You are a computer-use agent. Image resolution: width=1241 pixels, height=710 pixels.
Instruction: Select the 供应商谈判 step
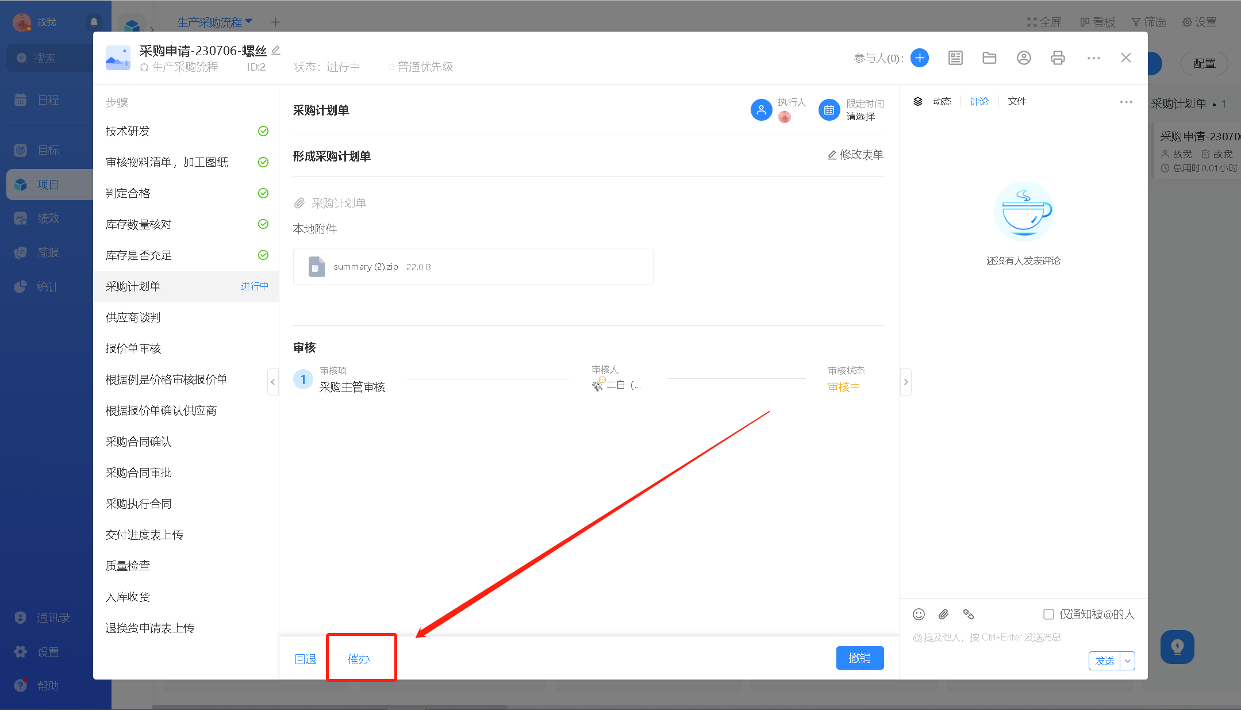coord(186,317)
